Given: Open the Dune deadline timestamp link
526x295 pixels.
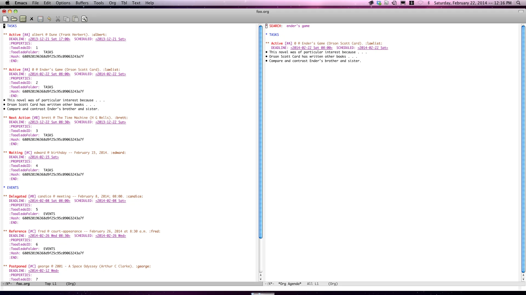Looking at the screenshot, I should click(x=49, y=39).
